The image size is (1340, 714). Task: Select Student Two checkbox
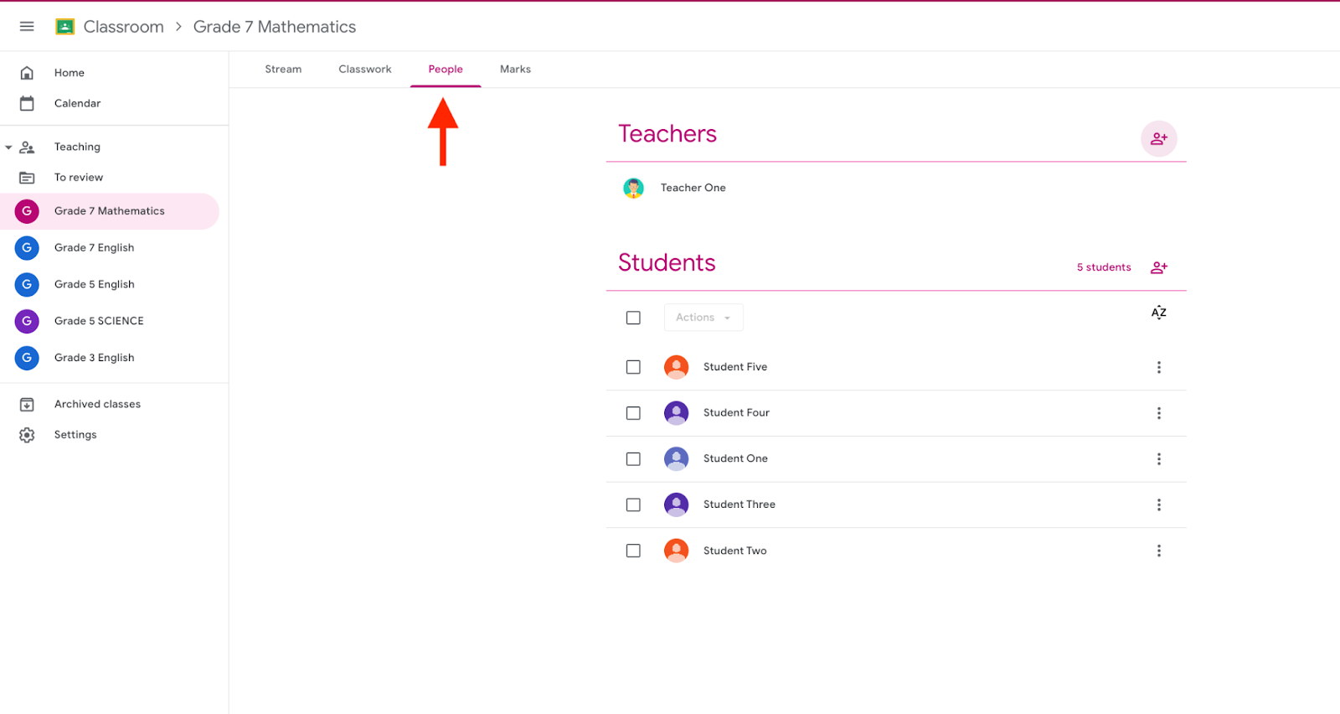(x=633, y=551)
